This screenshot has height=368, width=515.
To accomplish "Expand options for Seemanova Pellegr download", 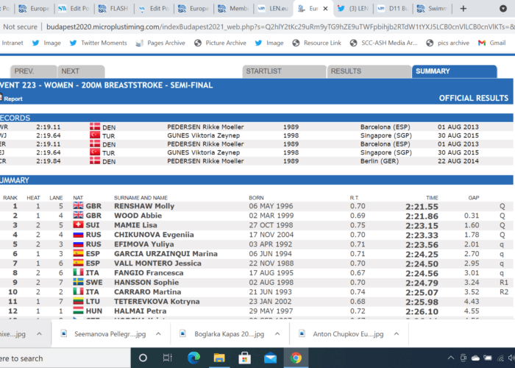I will coord(157,334).
